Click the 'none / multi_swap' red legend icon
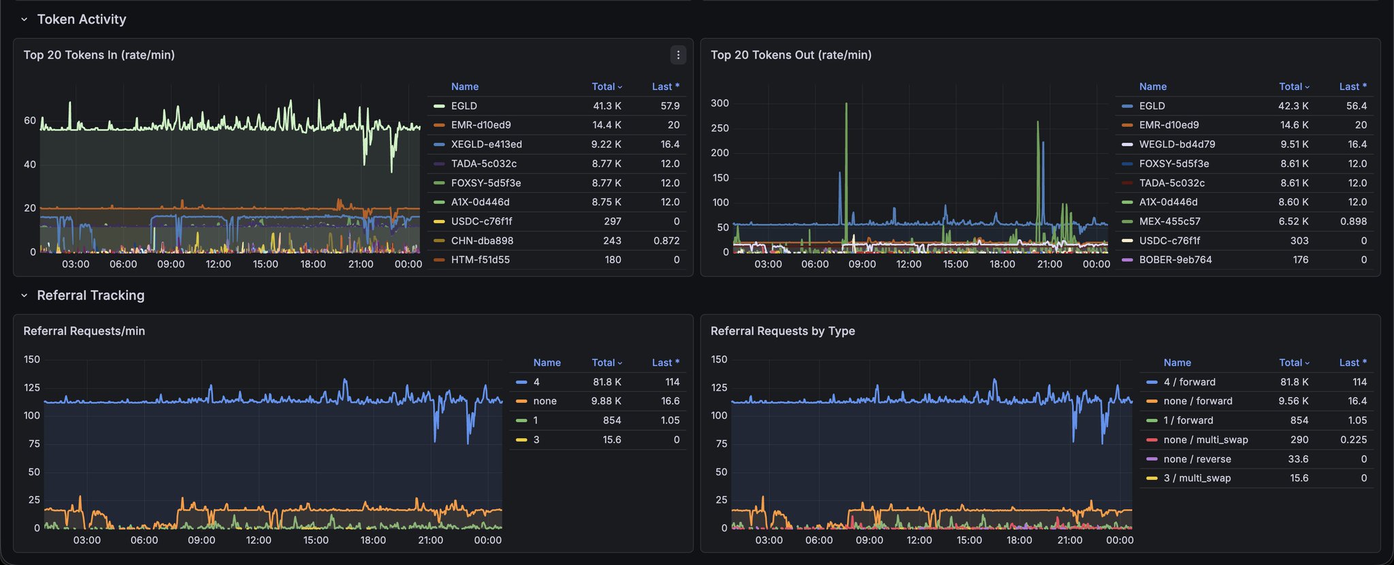The image size is (1394, 565). click(x=1152, y=440)
